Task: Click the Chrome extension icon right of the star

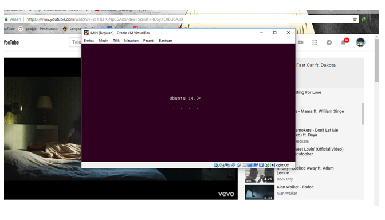Action: pyautogui.click(x=364, y=19)
